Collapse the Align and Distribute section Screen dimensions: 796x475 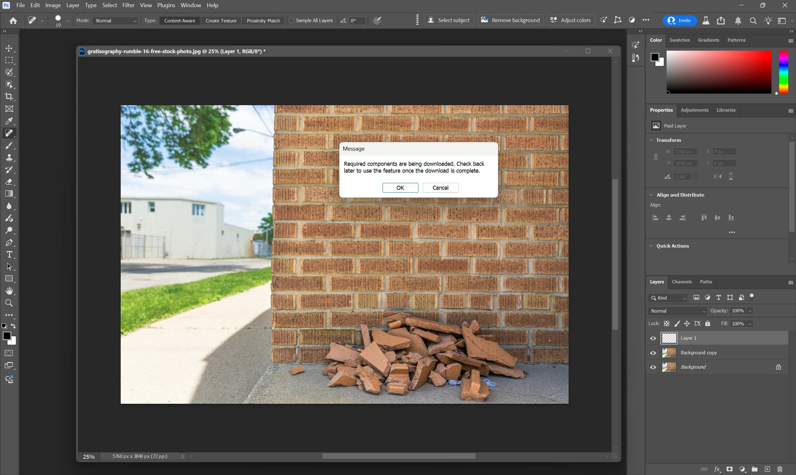[651, 195]
